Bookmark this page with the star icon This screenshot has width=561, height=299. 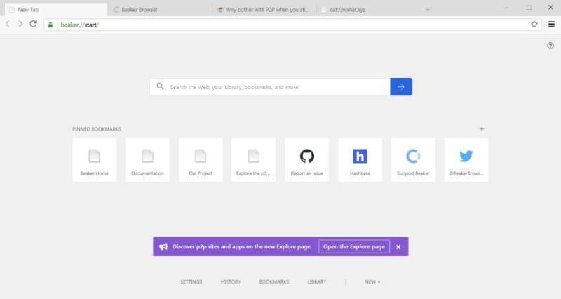pos(534,24)
